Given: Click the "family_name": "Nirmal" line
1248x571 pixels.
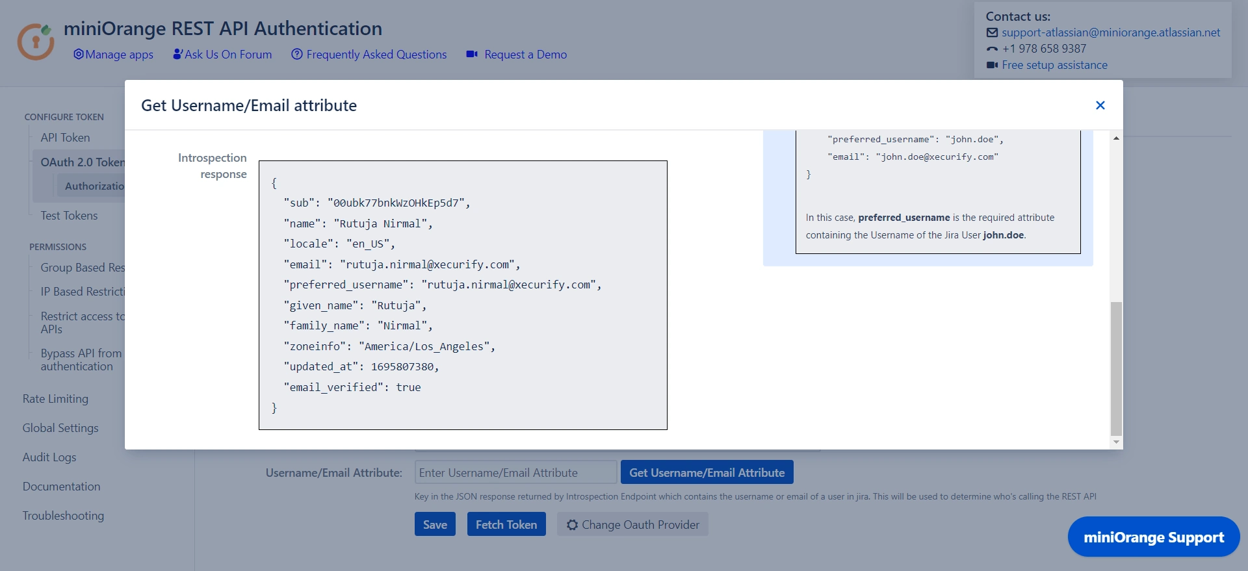Looking at the screenshot, I should tap(358, 325).
